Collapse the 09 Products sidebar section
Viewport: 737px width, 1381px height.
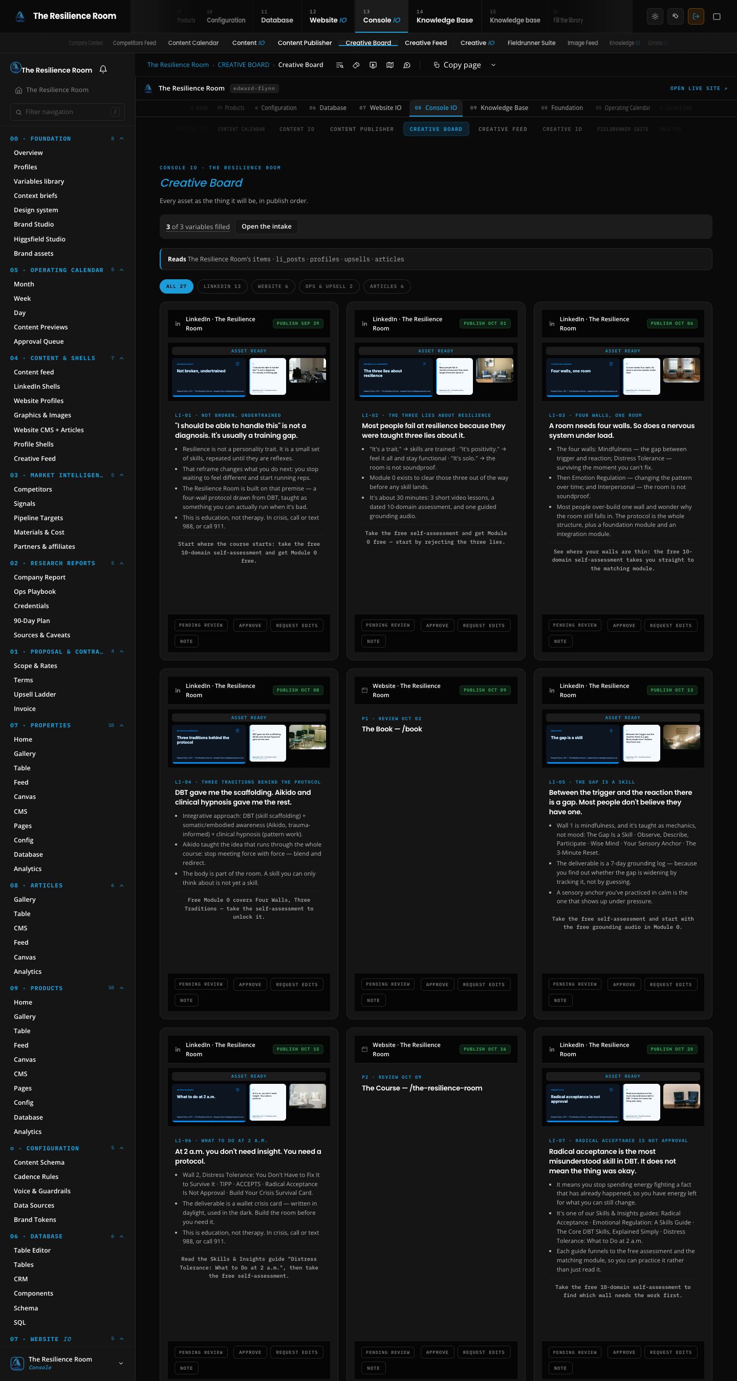121,988
